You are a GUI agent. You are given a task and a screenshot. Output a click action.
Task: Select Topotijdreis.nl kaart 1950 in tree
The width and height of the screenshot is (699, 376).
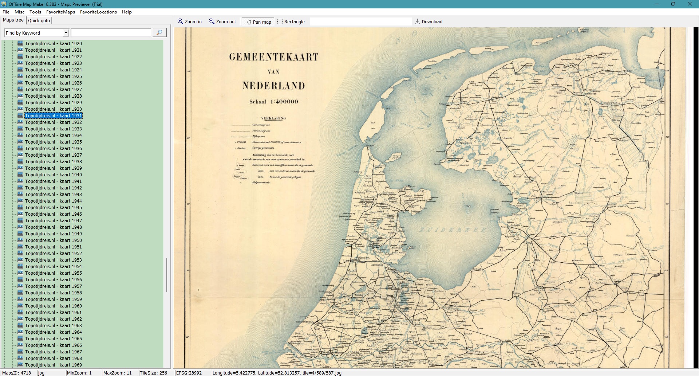click(x=53, y=240)
